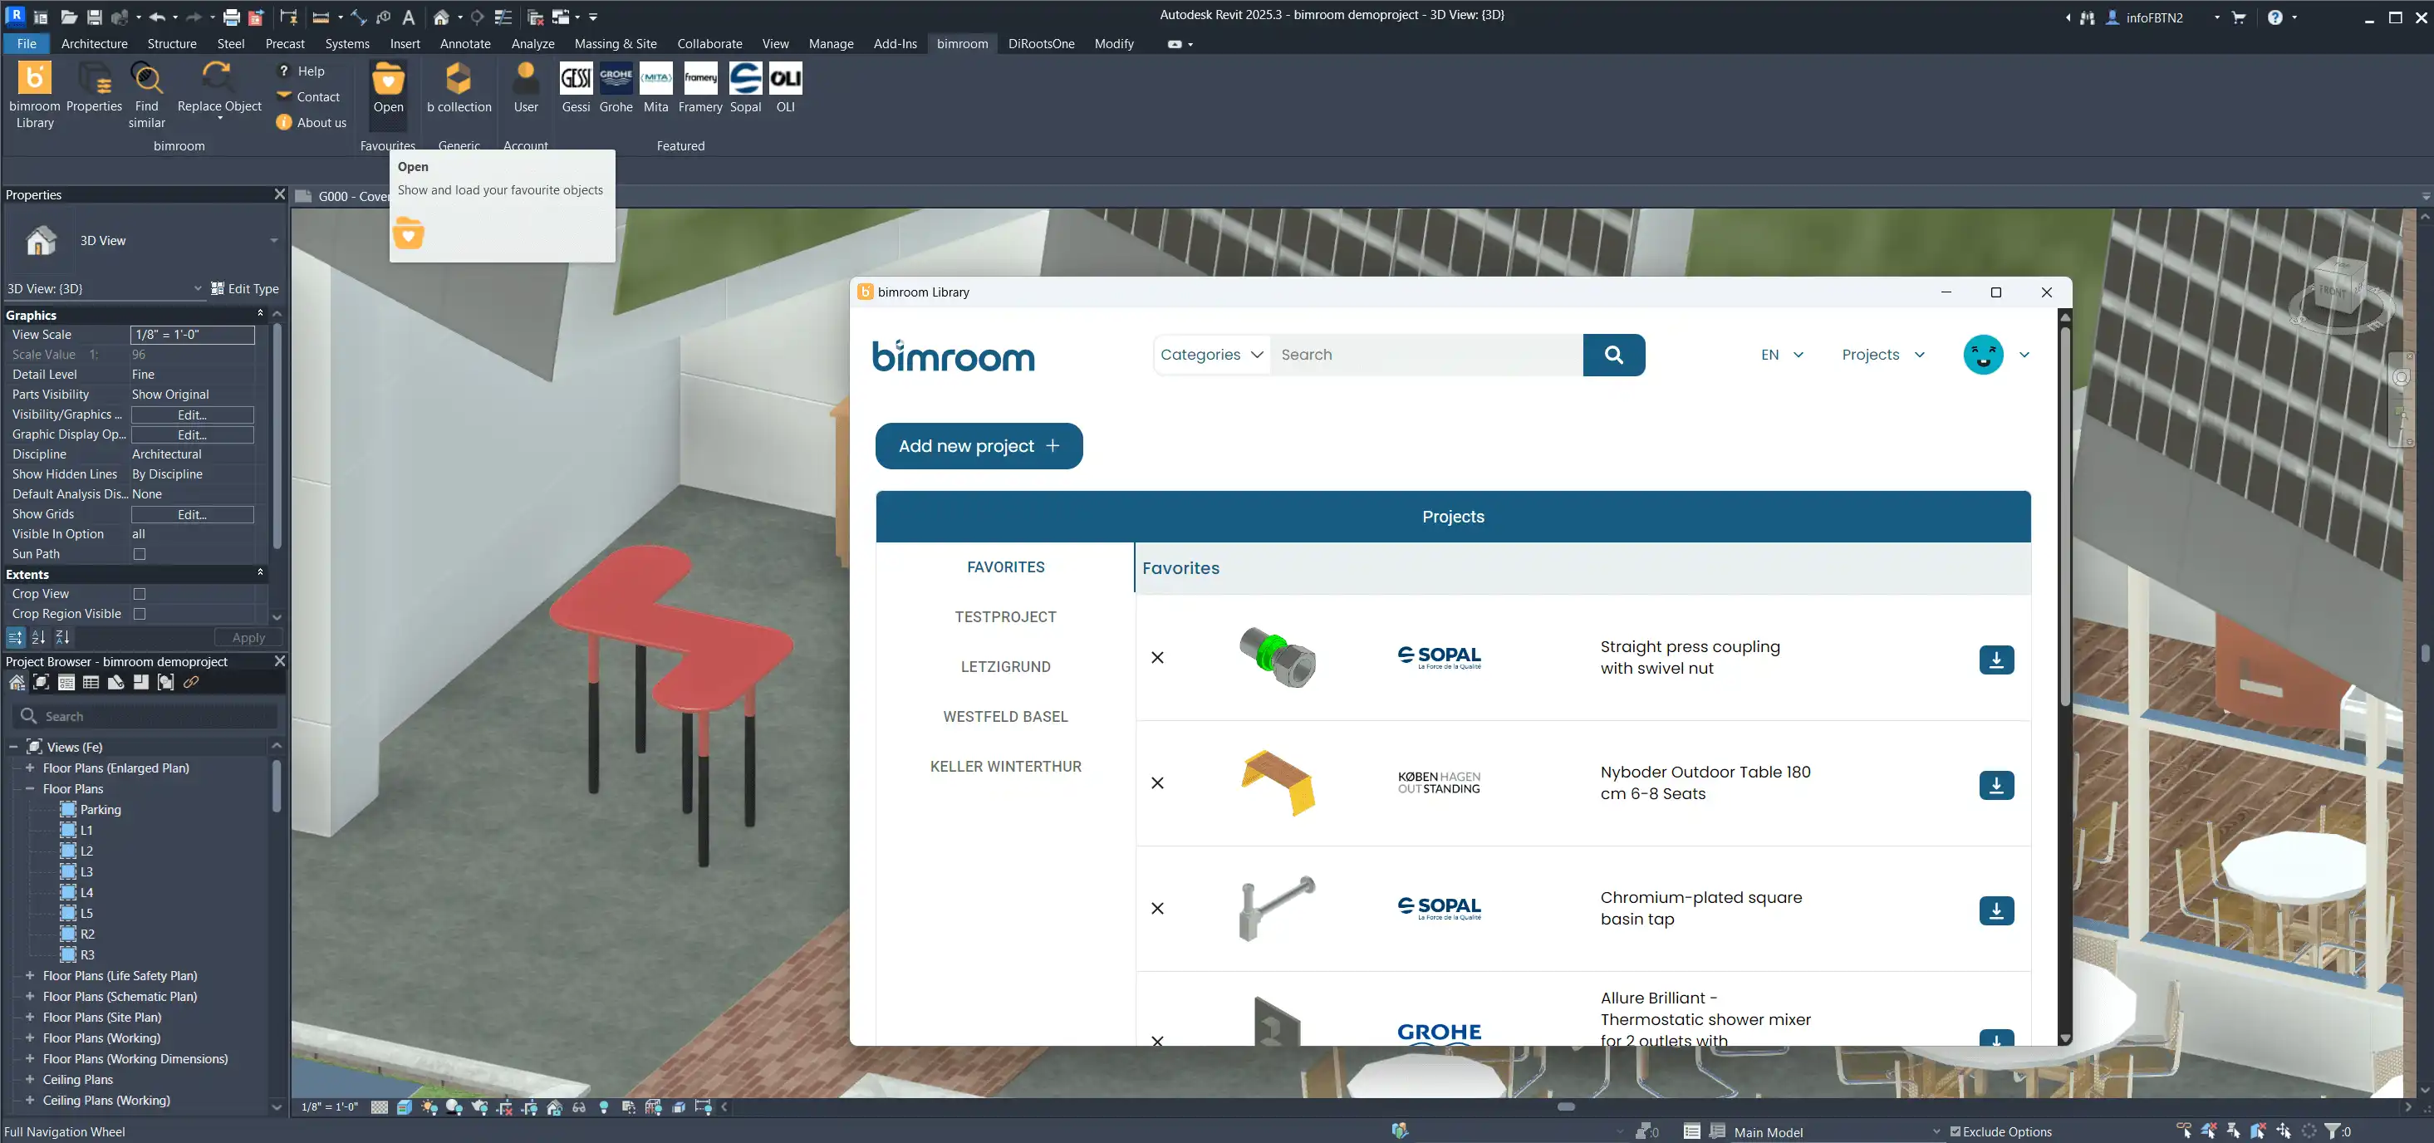The width and height of the screenshot is (2434, 1143).
Task: Click Edit for Visibility/Graphics overrides
Action: [x=192, y=415]
